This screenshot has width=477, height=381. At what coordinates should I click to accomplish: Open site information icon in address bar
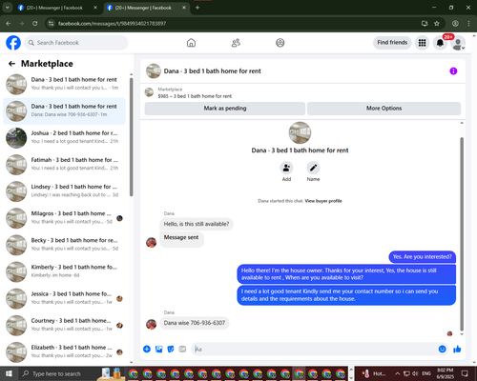tap(51, 24)
